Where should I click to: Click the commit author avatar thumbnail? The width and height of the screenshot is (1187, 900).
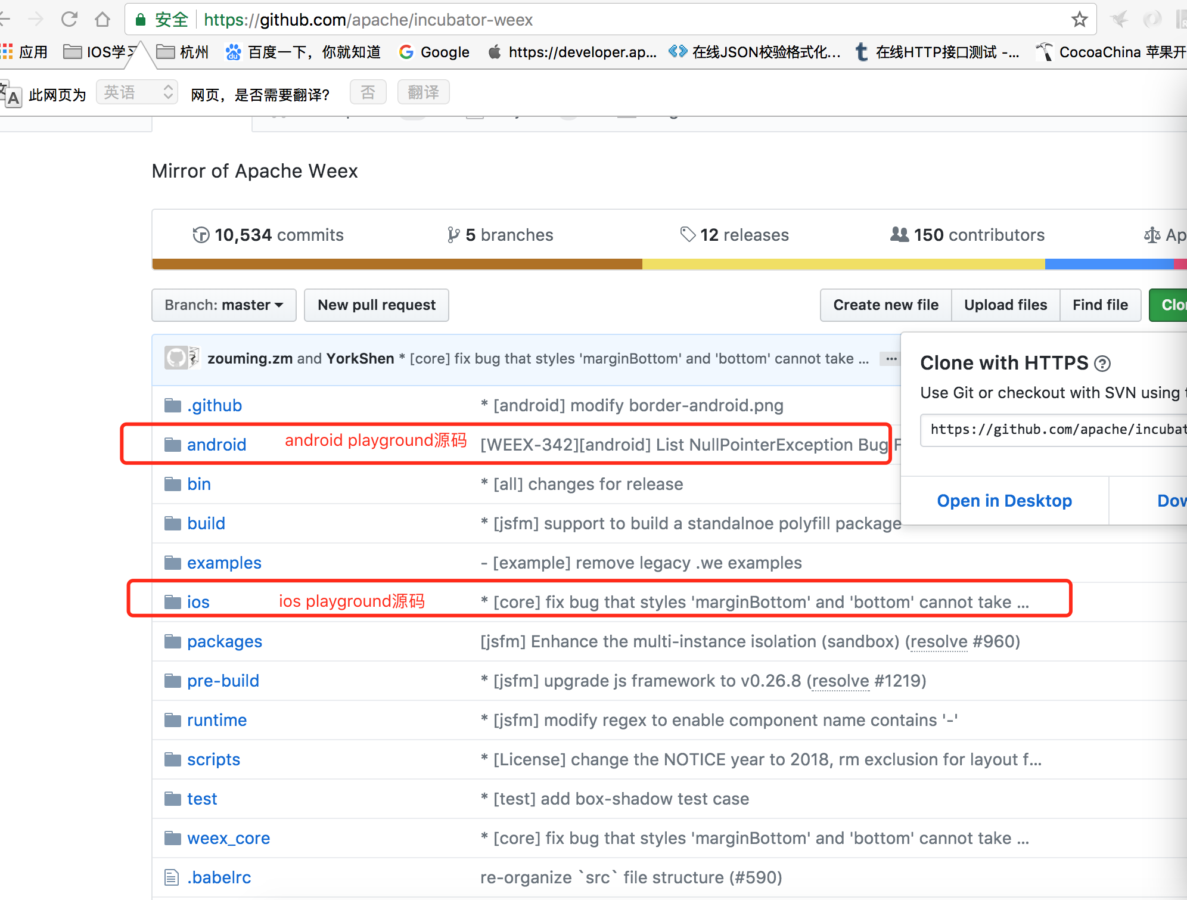tap(176, 358)
